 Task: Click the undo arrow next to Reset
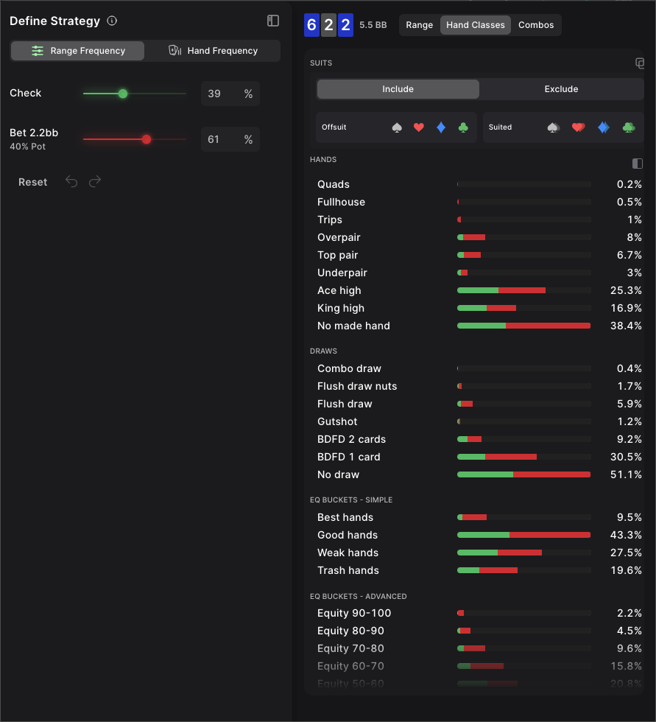click(70, 181)
